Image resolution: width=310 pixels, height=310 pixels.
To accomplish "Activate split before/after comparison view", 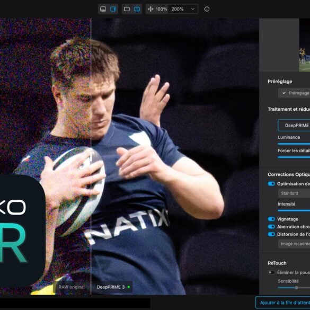I will 137,9.
